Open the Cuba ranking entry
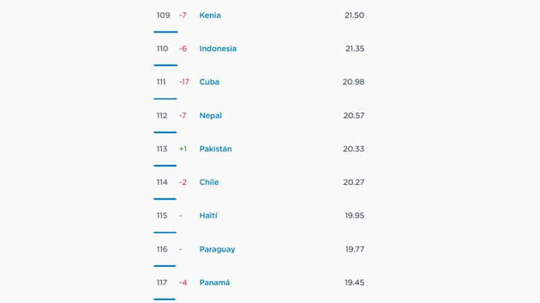Viewport: 540px width, 303px height. point(209,82)
